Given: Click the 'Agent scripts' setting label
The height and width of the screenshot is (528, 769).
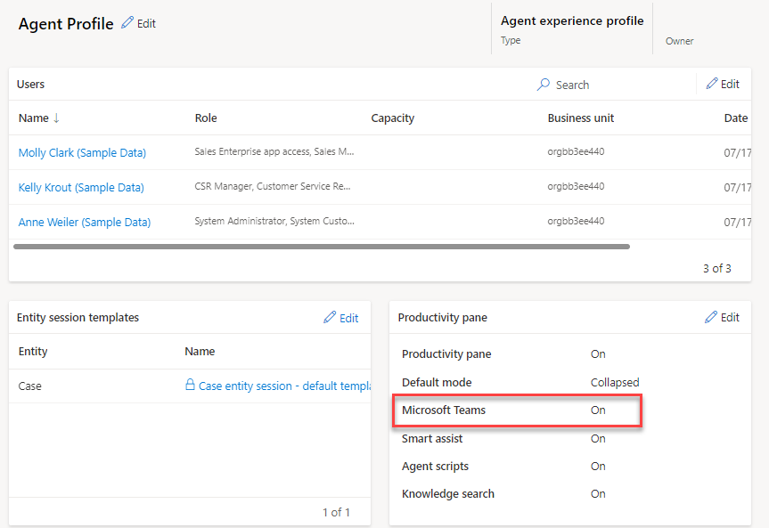Looking at the screenshot, I should [x=435, y=467].
